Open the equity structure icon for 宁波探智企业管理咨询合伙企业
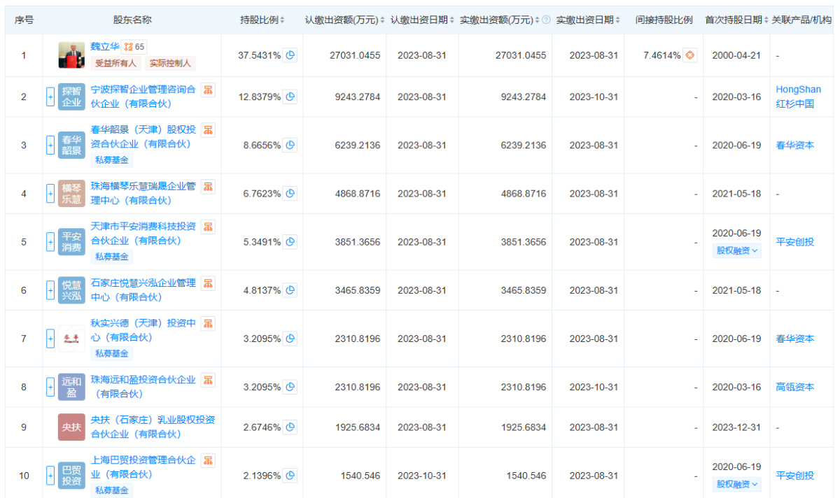 (208, 90)
